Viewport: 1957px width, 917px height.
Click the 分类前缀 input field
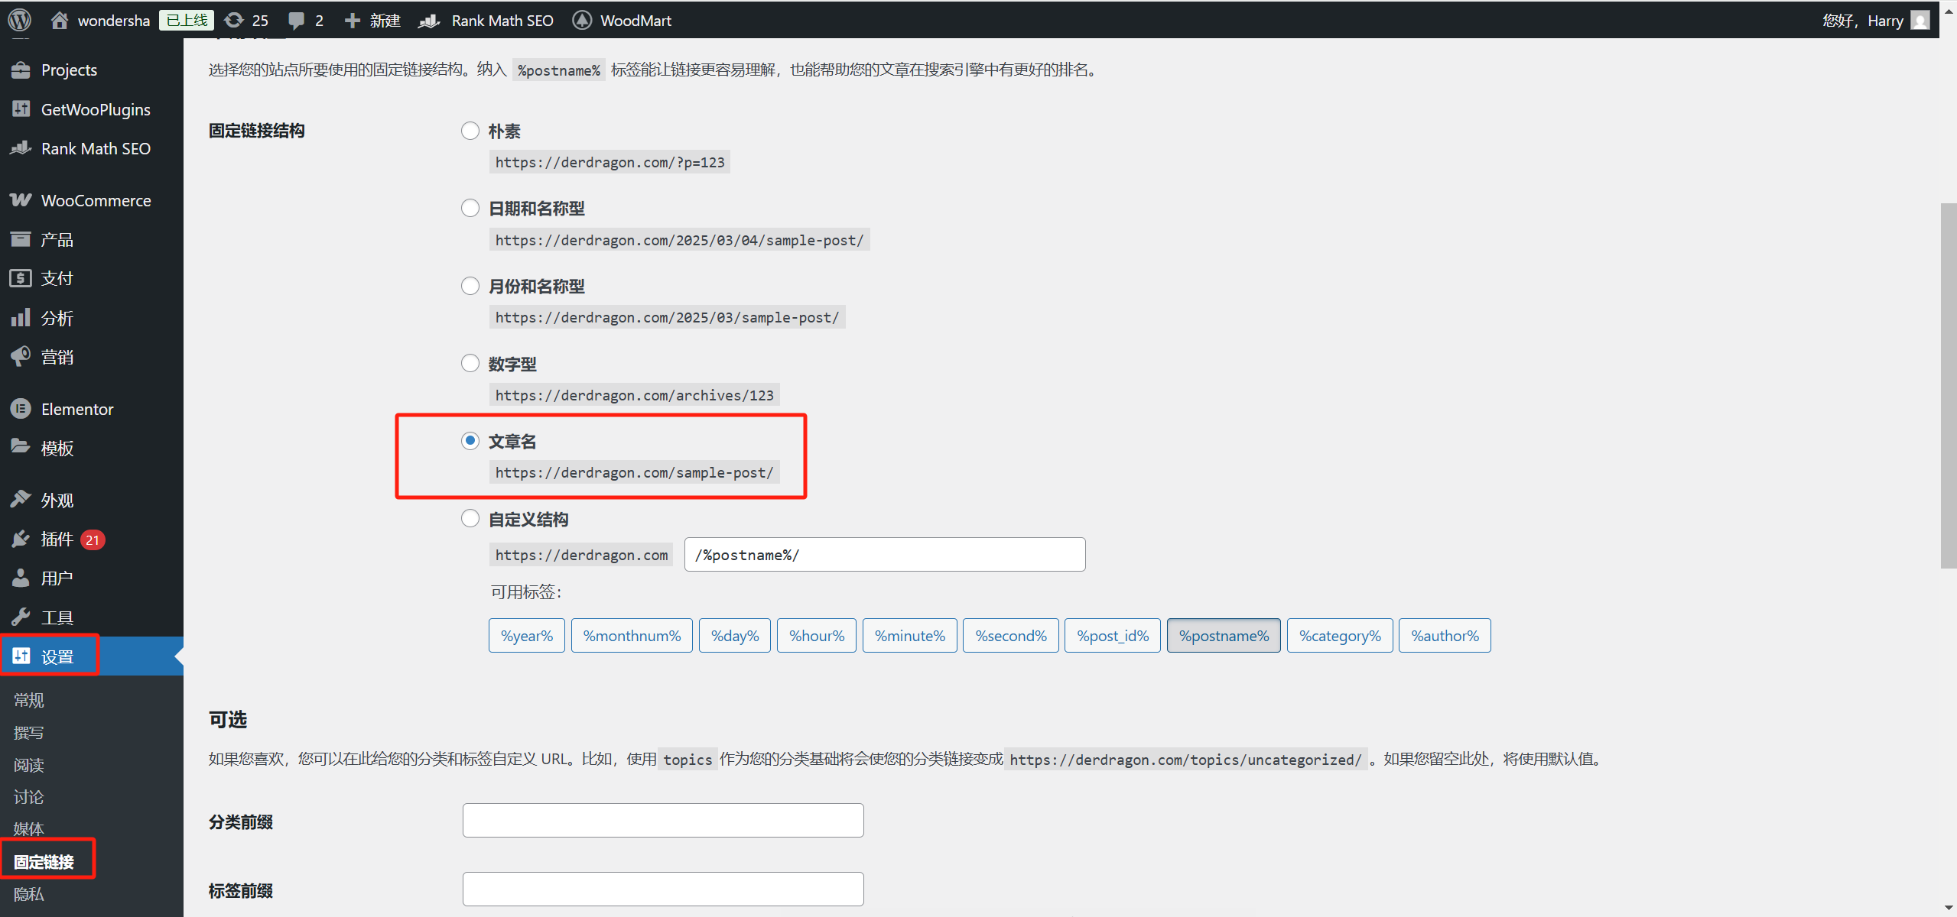click(x=662, y=819)
